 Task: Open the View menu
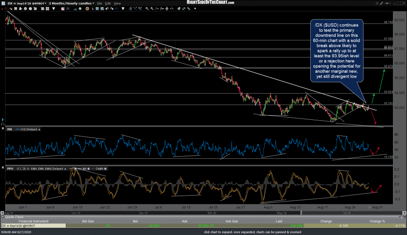point(117,3)
